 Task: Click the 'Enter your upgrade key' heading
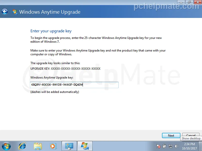tap(51, 31)
